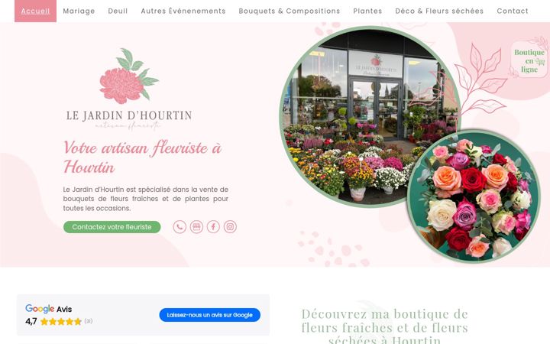Go to Autres Événements page
This screenshot has width=550, height=344.
coord(183,11)
